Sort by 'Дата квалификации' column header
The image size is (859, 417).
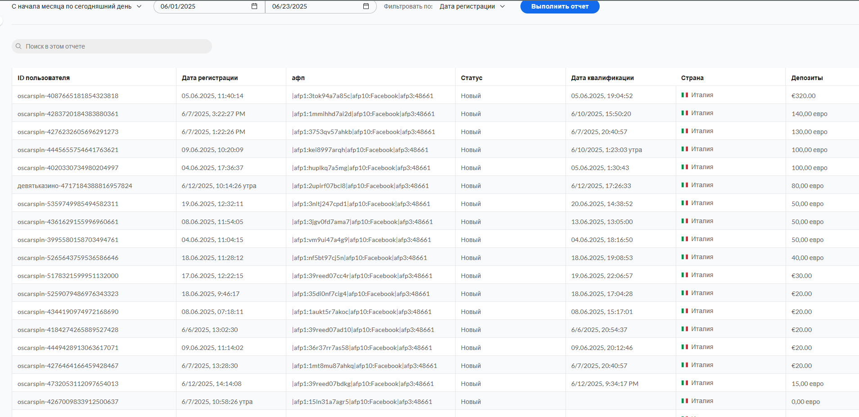(x=602, y=78)
